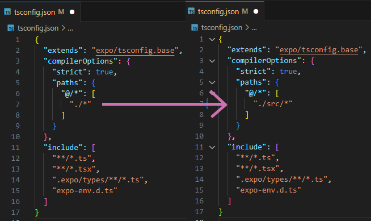Click "./src/*" path value in right editor
Image resolution: width=371 pixels, height=221 pixels.
click(x=273, y=104)
